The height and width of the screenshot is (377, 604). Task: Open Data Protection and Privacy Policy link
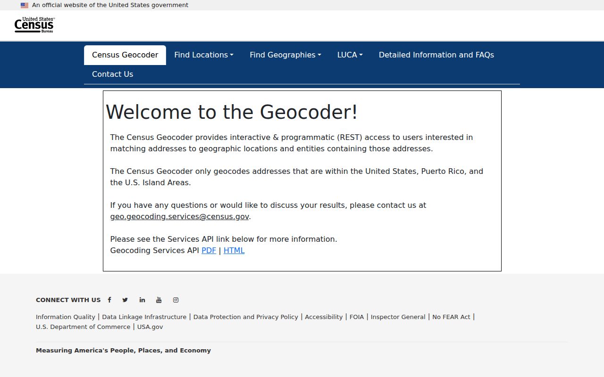click(246, 317)
